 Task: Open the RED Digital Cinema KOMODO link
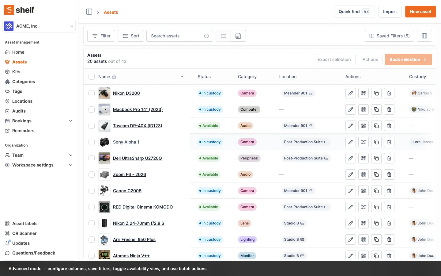pos(143,207)
